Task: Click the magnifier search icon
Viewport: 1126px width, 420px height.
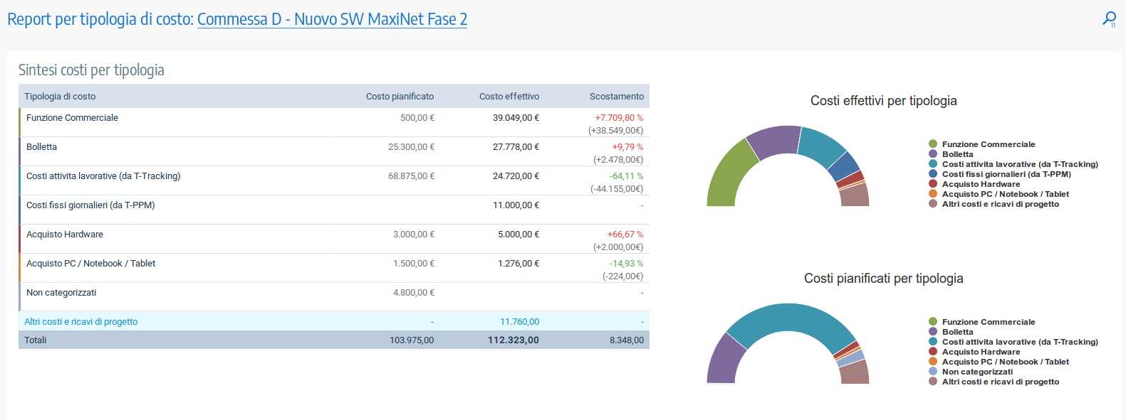Action: coord(1109,19)
